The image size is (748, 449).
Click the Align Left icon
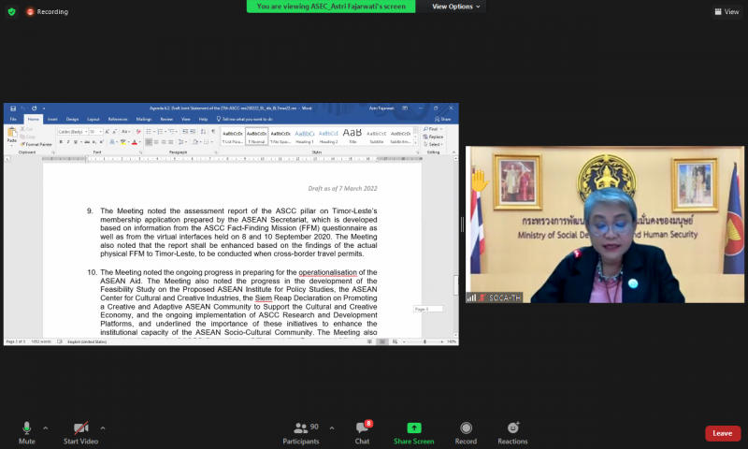[149, 141]
